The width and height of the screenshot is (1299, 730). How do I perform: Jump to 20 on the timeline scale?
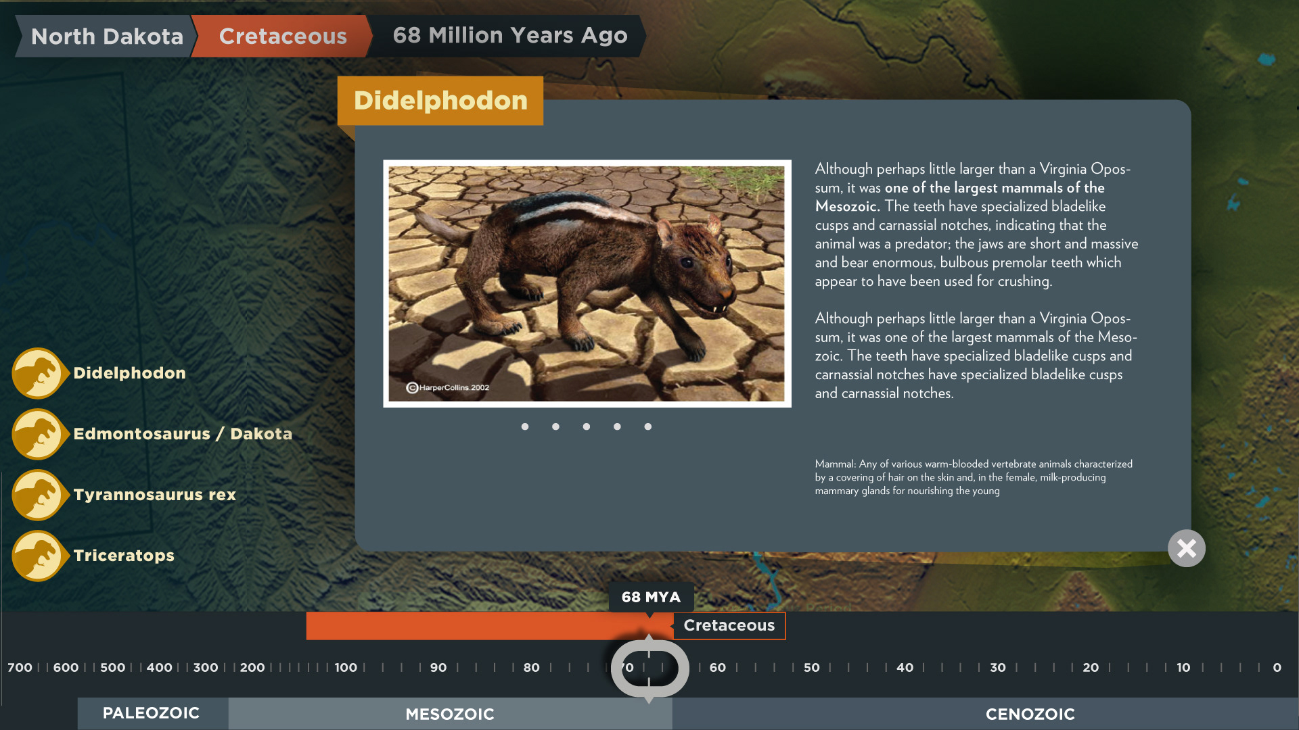pyautogui.click(x=1091, y=668)
